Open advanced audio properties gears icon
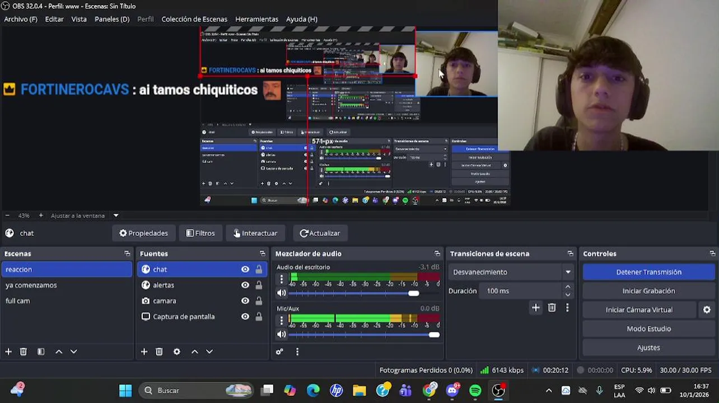 pyautogui.click(x=279, y=352)
